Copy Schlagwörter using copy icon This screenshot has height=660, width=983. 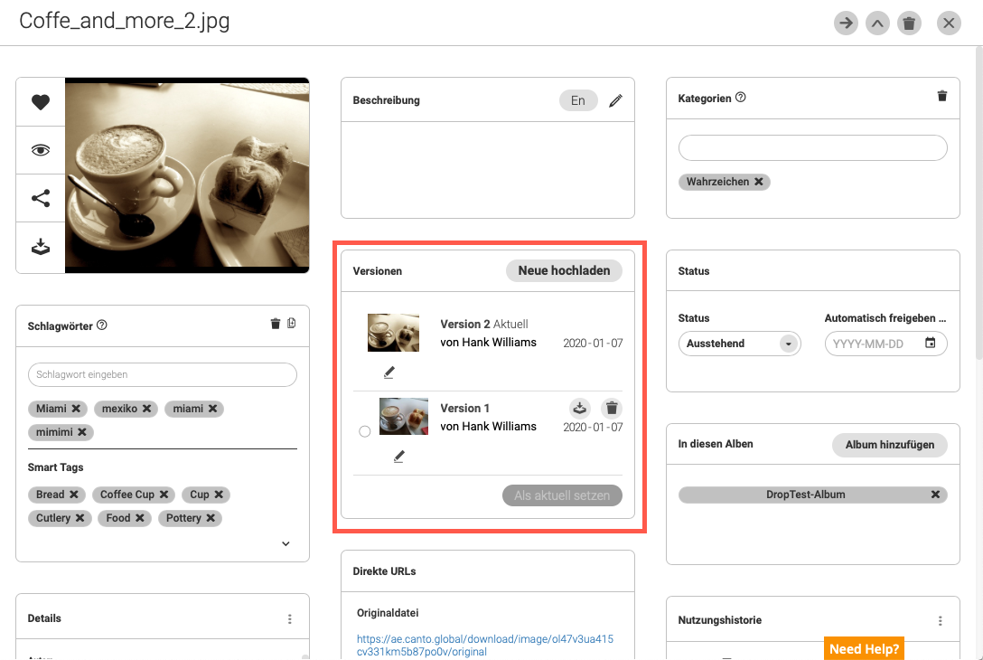[292, 323]
